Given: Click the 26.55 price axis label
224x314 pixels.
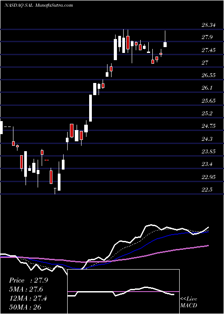Looking at the screenshot, I should pyautogui.click(x=210, y=75).
